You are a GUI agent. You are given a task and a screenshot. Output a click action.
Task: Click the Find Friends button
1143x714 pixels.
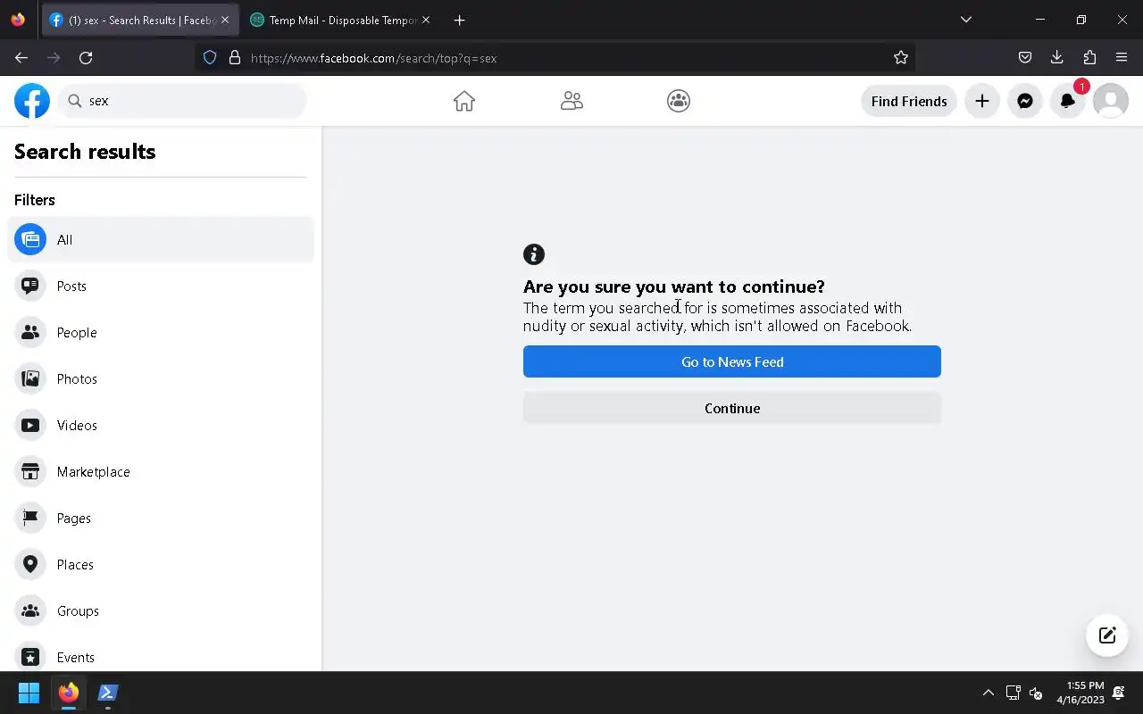click(x=909, y=101)
